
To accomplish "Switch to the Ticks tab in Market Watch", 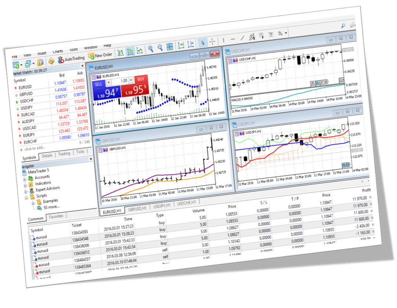I will 80,151.
